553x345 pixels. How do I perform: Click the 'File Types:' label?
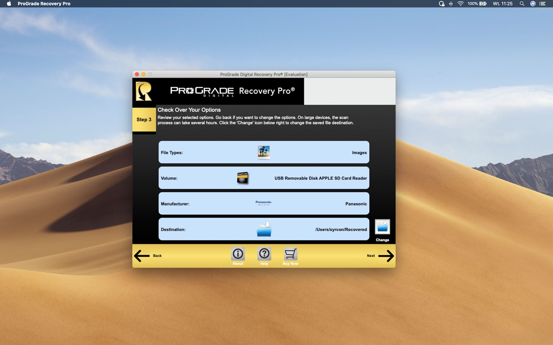pos(172,152)
